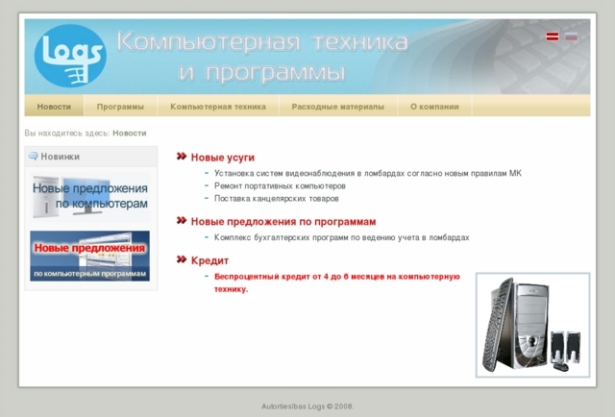Screen dimensions: 615x417
Task: Switch language with the Russian flag
Action: coord(571,37)
